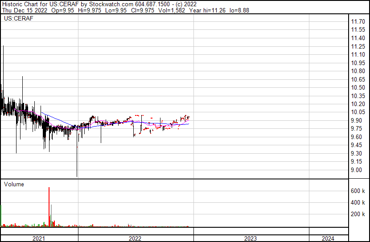Viewport: 370px width, 242px height.
Task: Select the 2022 year label on timeline
Action: tap(135, 238)
